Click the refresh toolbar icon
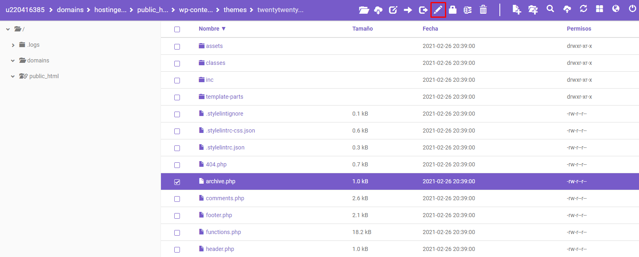Screen dimensions: 639x257 click(583, 9)
